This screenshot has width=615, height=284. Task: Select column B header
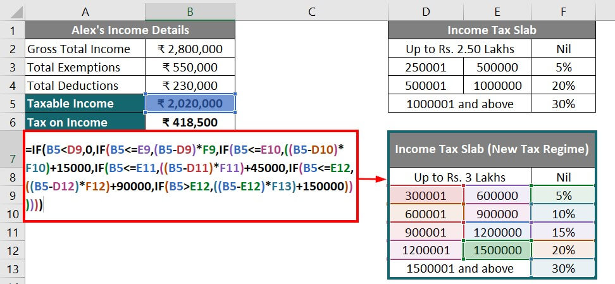(190, 12)
